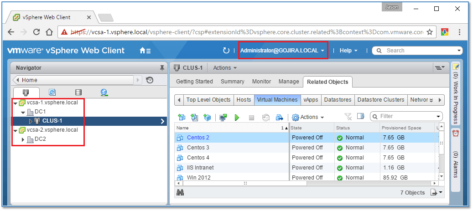Click the CLUS-1 cluster icon in header
Image resolution: width=473 pixels, height=211 pixels.
[177, 68]
